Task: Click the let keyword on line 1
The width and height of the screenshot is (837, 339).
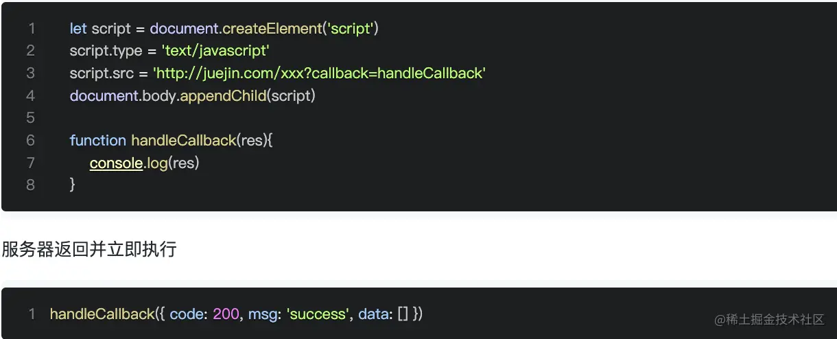Action: tap(78, 29)
